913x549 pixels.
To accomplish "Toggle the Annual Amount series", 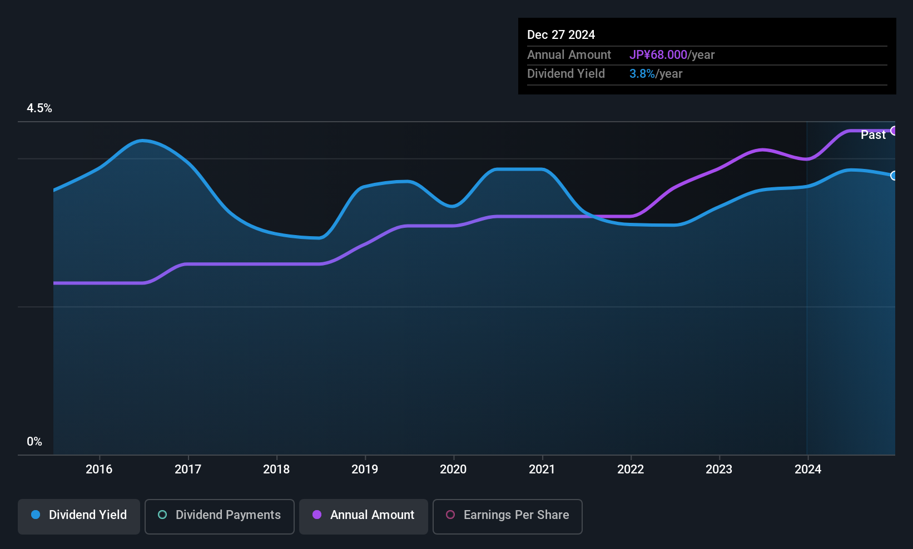I will (x=364, y=517).
